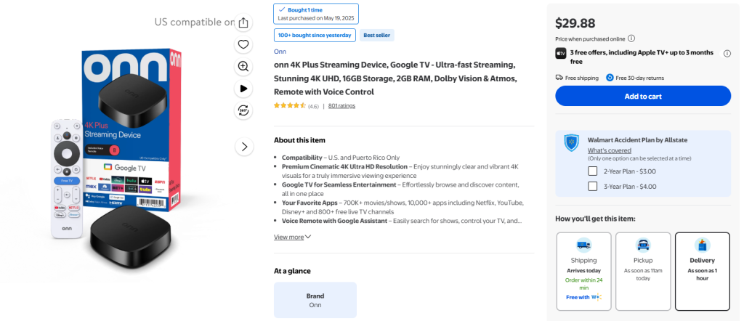Expand View more item details
The height and width of the screenshot is (321, 744).
292,237
